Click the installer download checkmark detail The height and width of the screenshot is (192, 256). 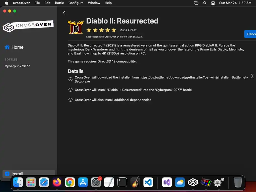(x=70, y=79)
